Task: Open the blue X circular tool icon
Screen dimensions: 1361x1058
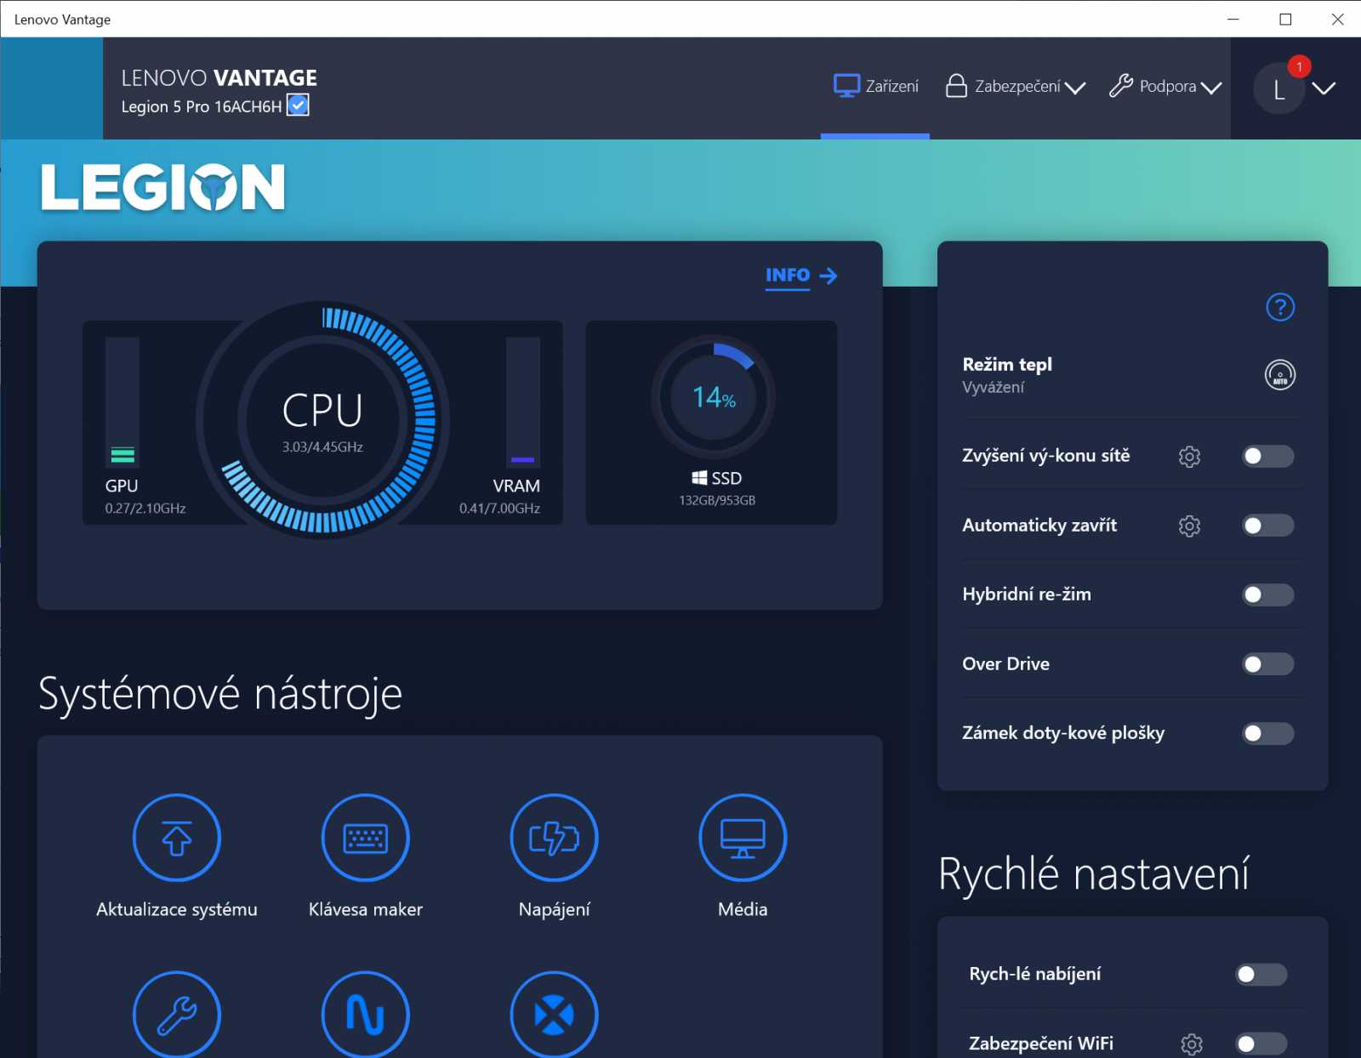Action: click(x=555, y=1014)
